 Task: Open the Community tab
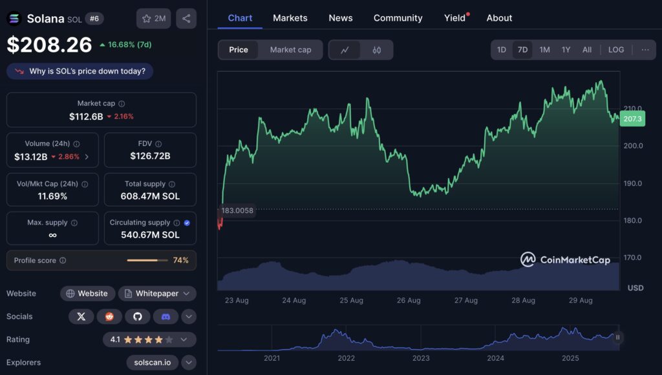coord(398,18)
